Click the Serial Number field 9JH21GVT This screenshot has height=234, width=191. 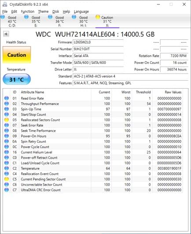coord(98,49)
